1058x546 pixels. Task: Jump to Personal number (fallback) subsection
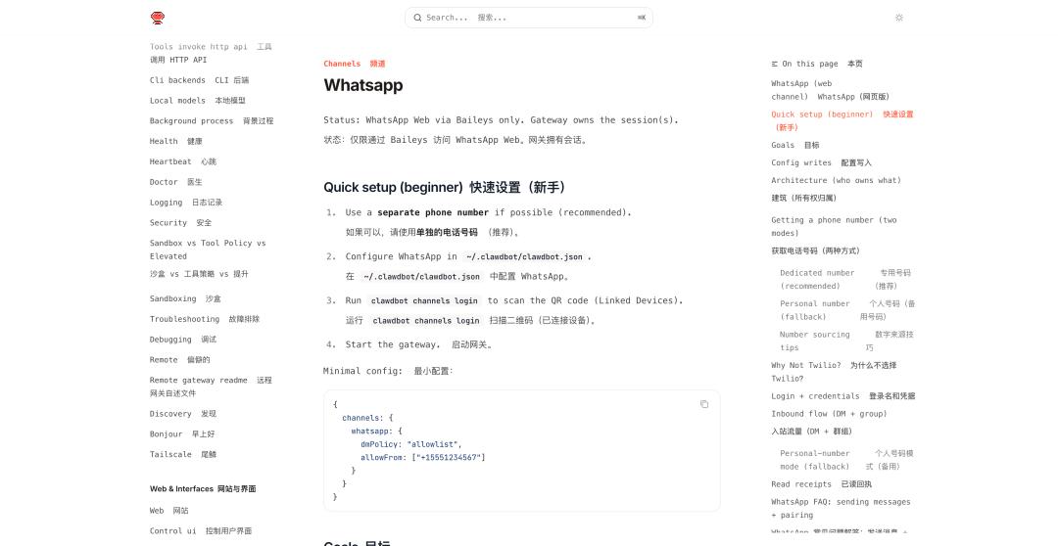847,310
